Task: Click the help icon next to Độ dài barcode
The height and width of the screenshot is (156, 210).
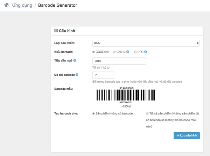Action: 77,75
